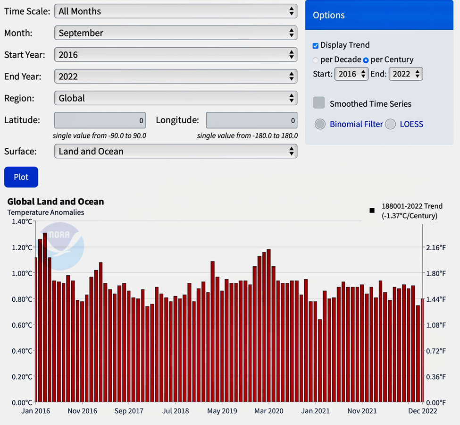Screen dimensions: 460x425
Task: Enable the Display Trend checkbox
Action: [x=316, y=46]
